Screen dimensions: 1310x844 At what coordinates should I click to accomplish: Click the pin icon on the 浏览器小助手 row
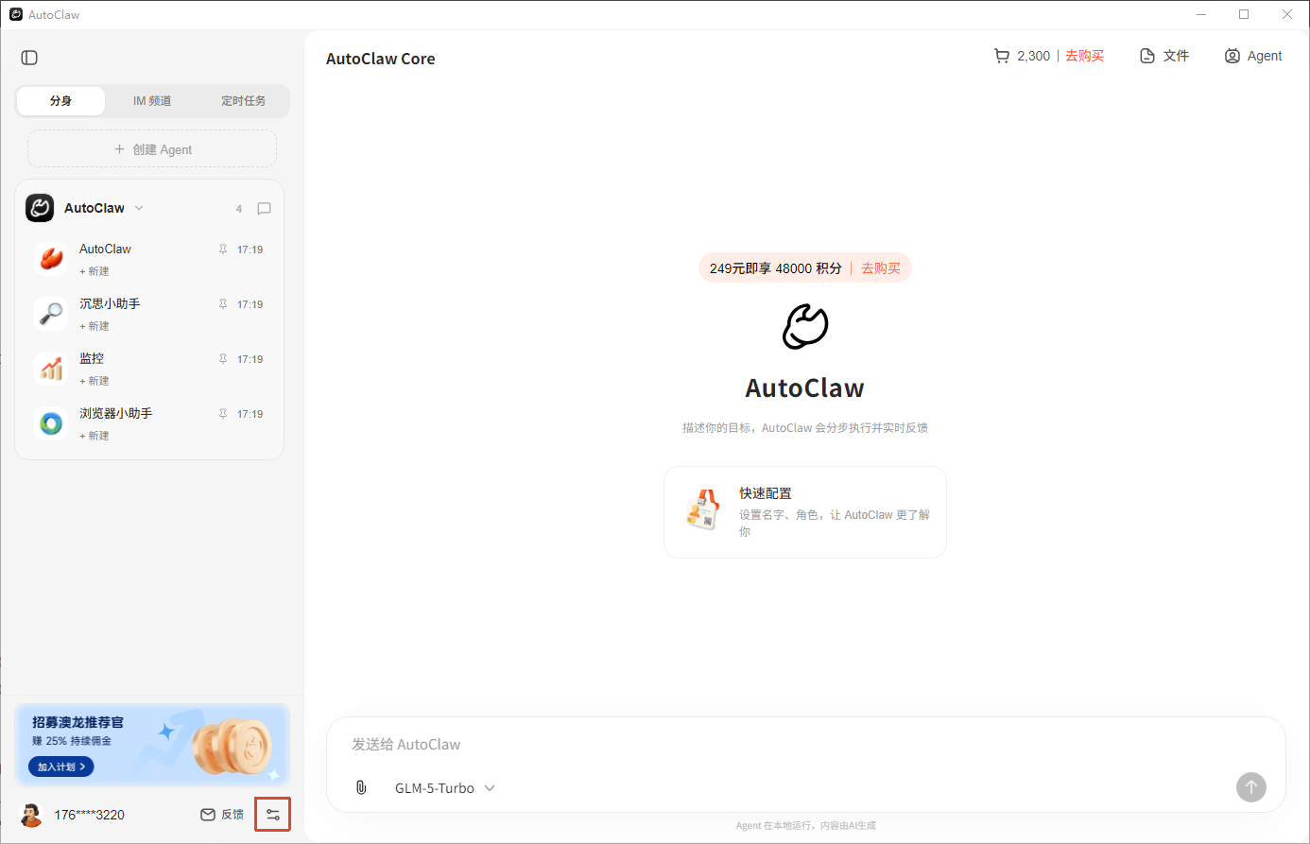223,414
